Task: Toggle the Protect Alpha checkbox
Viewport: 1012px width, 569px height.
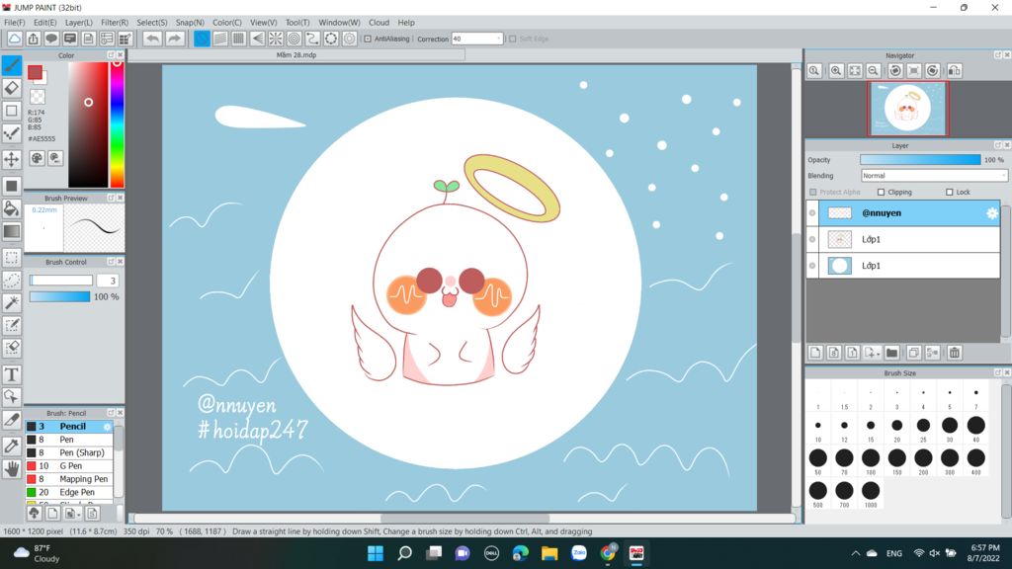Action: pyautogui.click(x=813, y=193)
